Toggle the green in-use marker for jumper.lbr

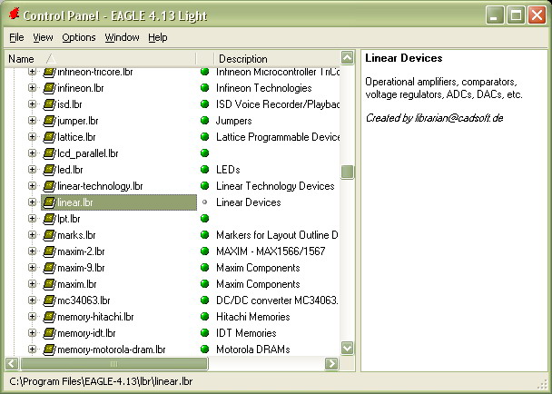pyautogui.click(x=204, y=121)
